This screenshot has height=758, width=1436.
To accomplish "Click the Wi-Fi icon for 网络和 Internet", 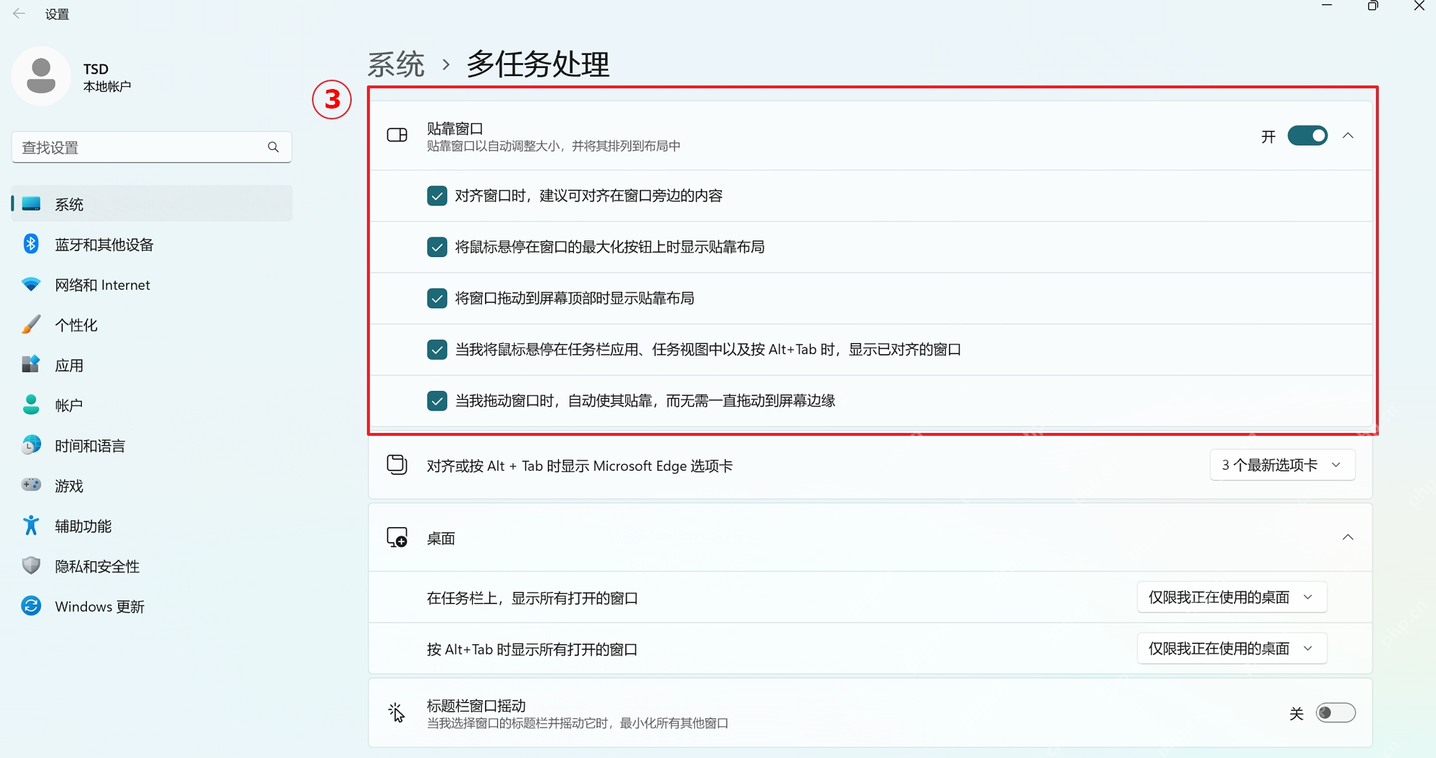I will tap(31, 285).
